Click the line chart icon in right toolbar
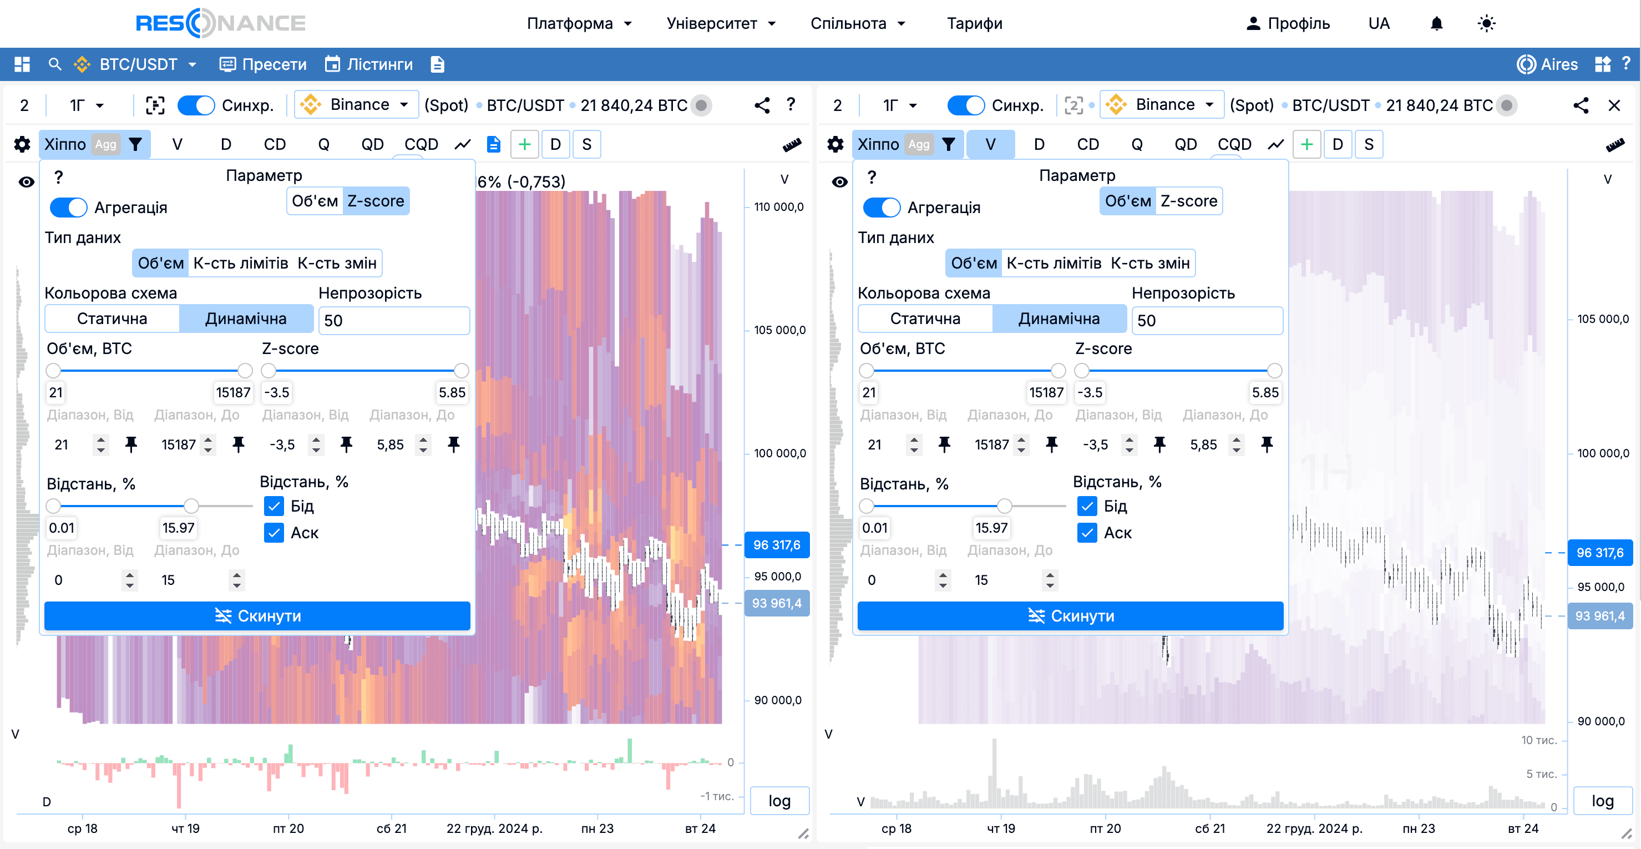Viewport: 1641px width, 849px height. pos(1275,145)
